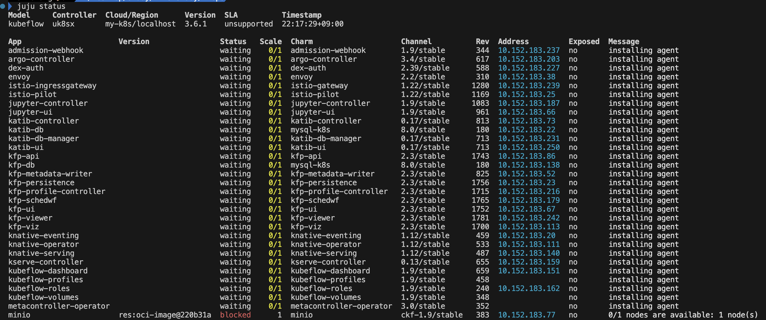Open address link 10.152.183.242
The height and width of the screenshot is (320, 766).
click(529, 218)
